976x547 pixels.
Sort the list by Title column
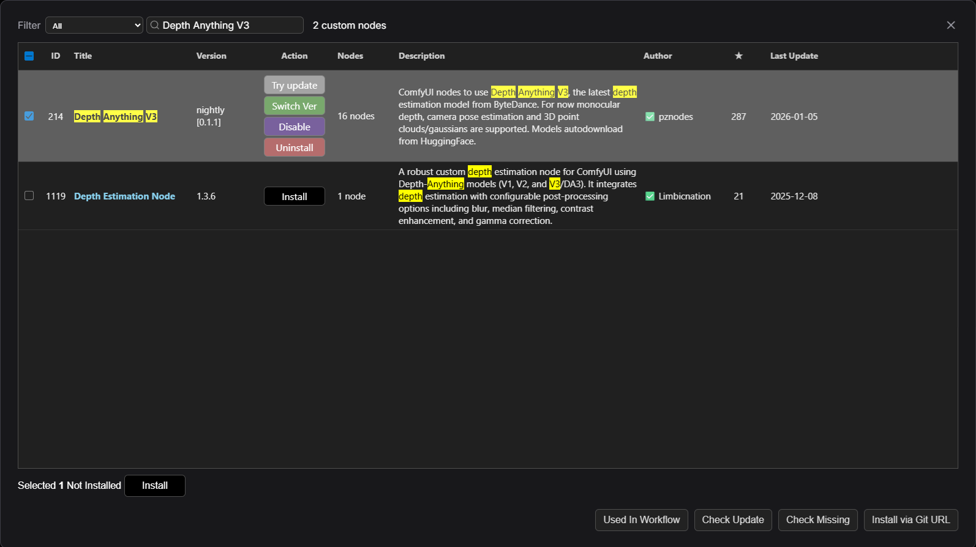[83, 56]
